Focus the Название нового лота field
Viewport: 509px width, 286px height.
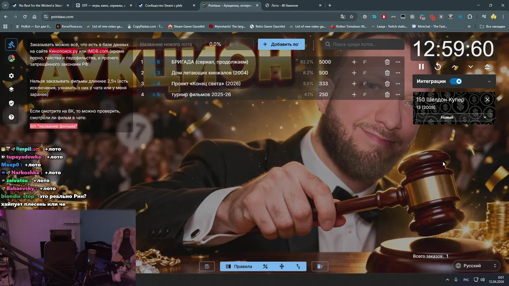click(x=171, y=44)
